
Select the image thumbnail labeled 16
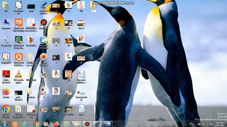click(x=68, y=57)
